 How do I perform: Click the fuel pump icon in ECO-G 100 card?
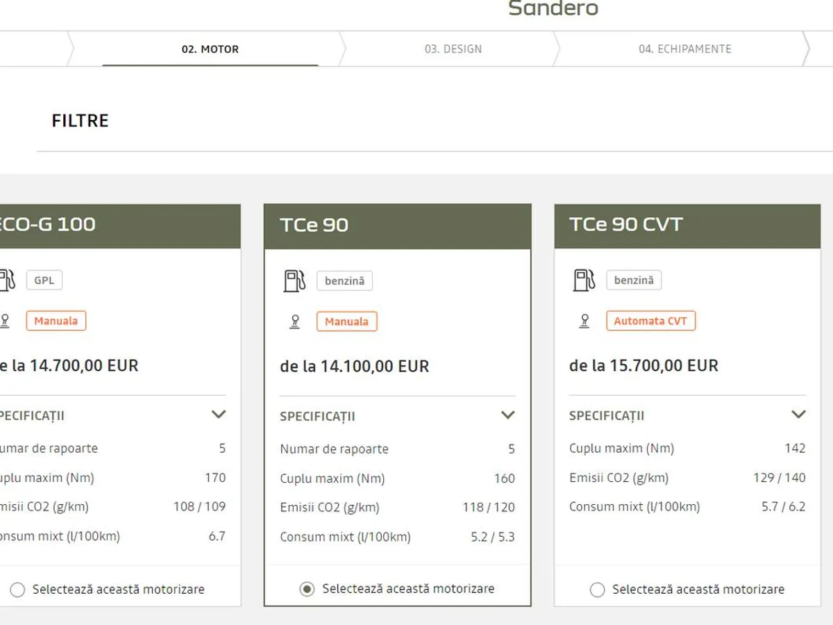click(x=7, y=280)
